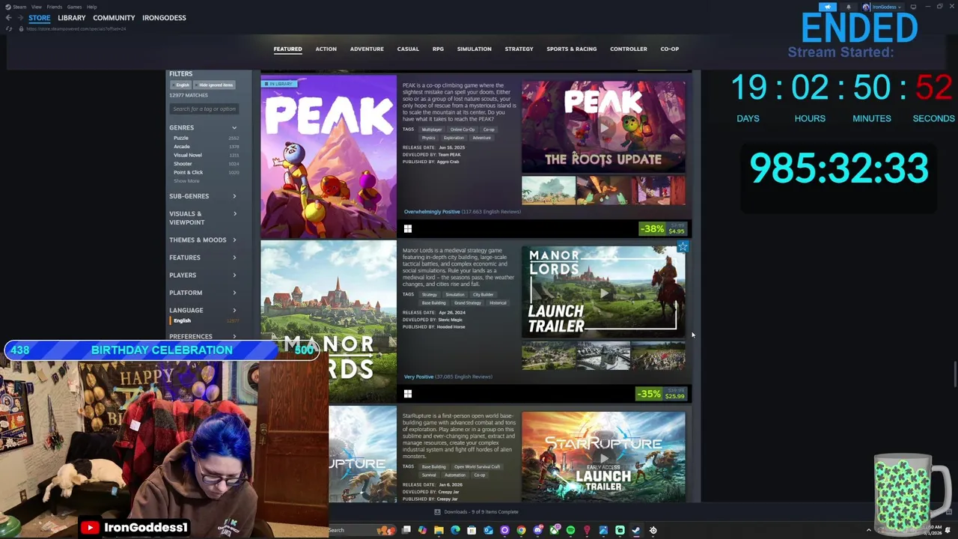
Task: Open Outlook from the taskbar
Action: [x=488, y=530]
